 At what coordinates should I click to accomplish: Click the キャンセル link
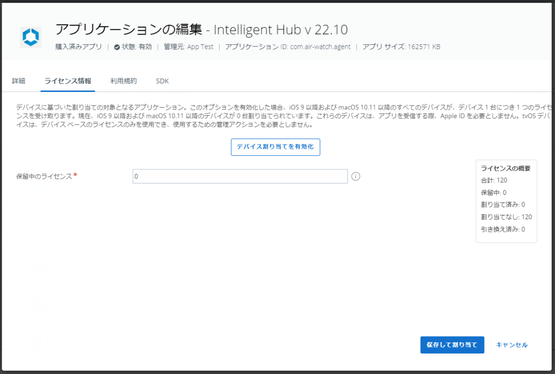pyautogui.click(x=512, y=345)
